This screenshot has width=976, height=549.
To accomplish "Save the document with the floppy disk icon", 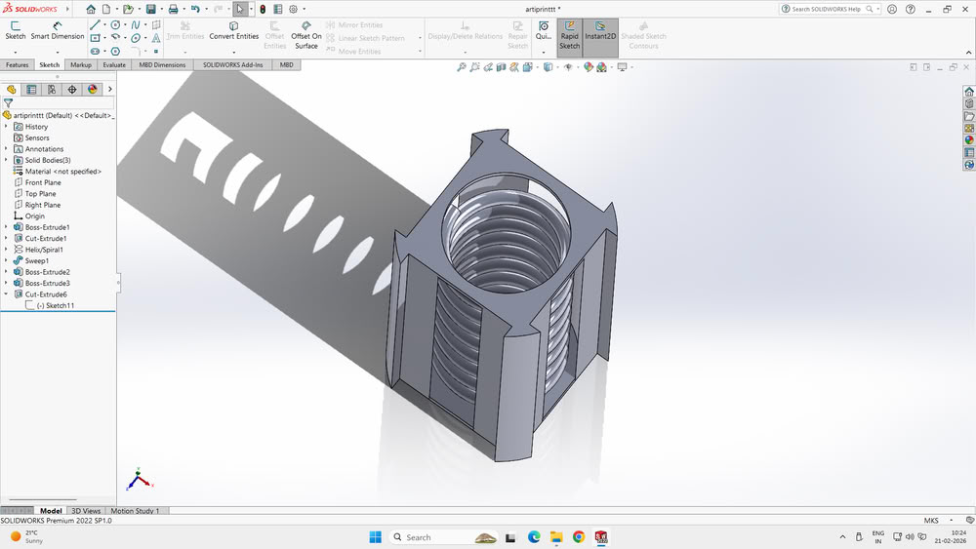I will [x=150, y=10].
